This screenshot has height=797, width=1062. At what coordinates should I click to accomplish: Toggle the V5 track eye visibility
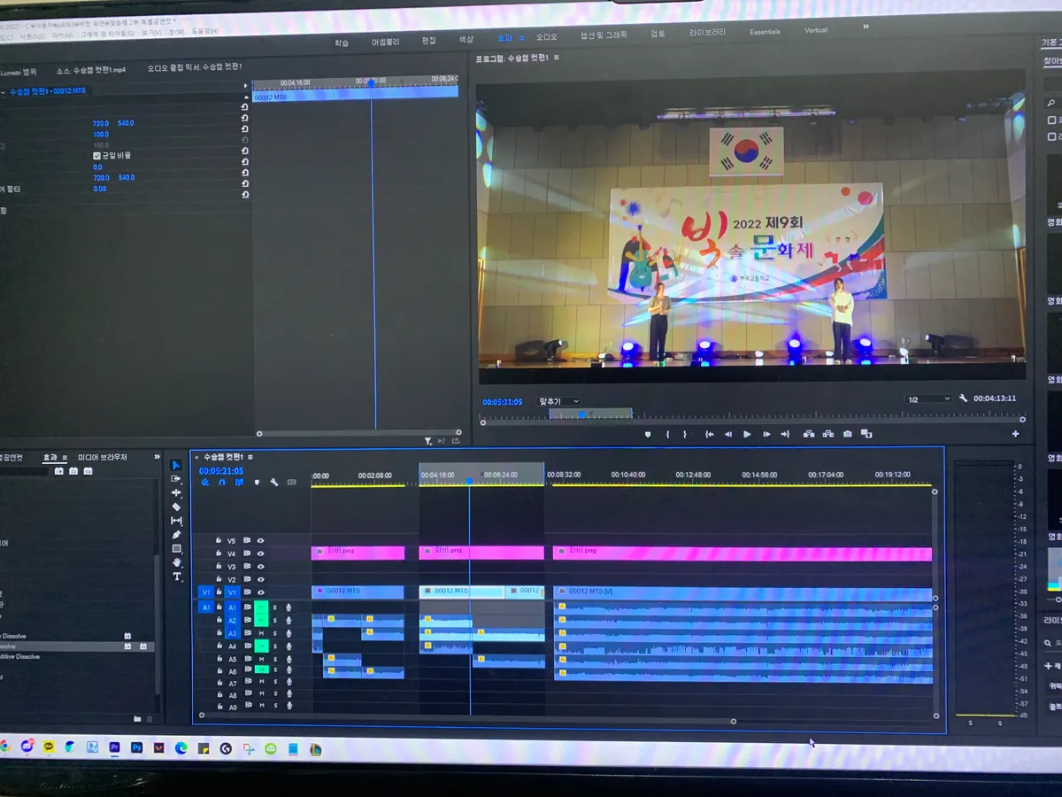click(x=260, y=540)
